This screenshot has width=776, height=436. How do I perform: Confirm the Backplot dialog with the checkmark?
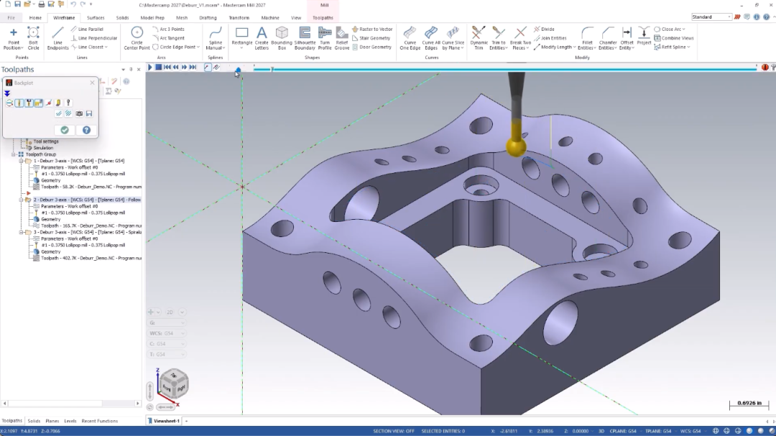[x=65, y=130]
